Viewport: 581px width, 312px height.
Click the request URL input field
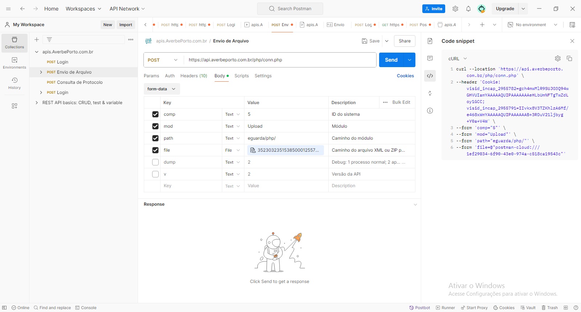click(x=280, y=60)
